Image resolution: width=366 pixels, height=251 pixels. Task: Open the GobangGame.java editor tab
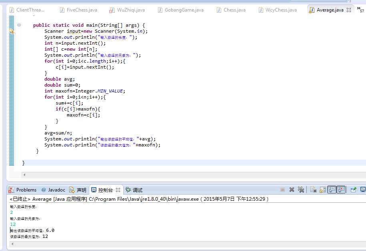point(181,10)
